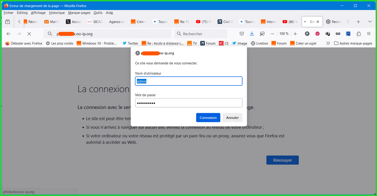Open the Extensions puzzle-piece icon

[x=359, y=34]
